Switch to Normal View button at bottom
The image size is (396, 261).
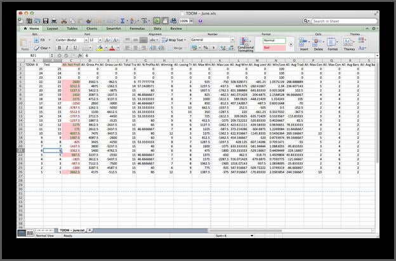[22, 233]
